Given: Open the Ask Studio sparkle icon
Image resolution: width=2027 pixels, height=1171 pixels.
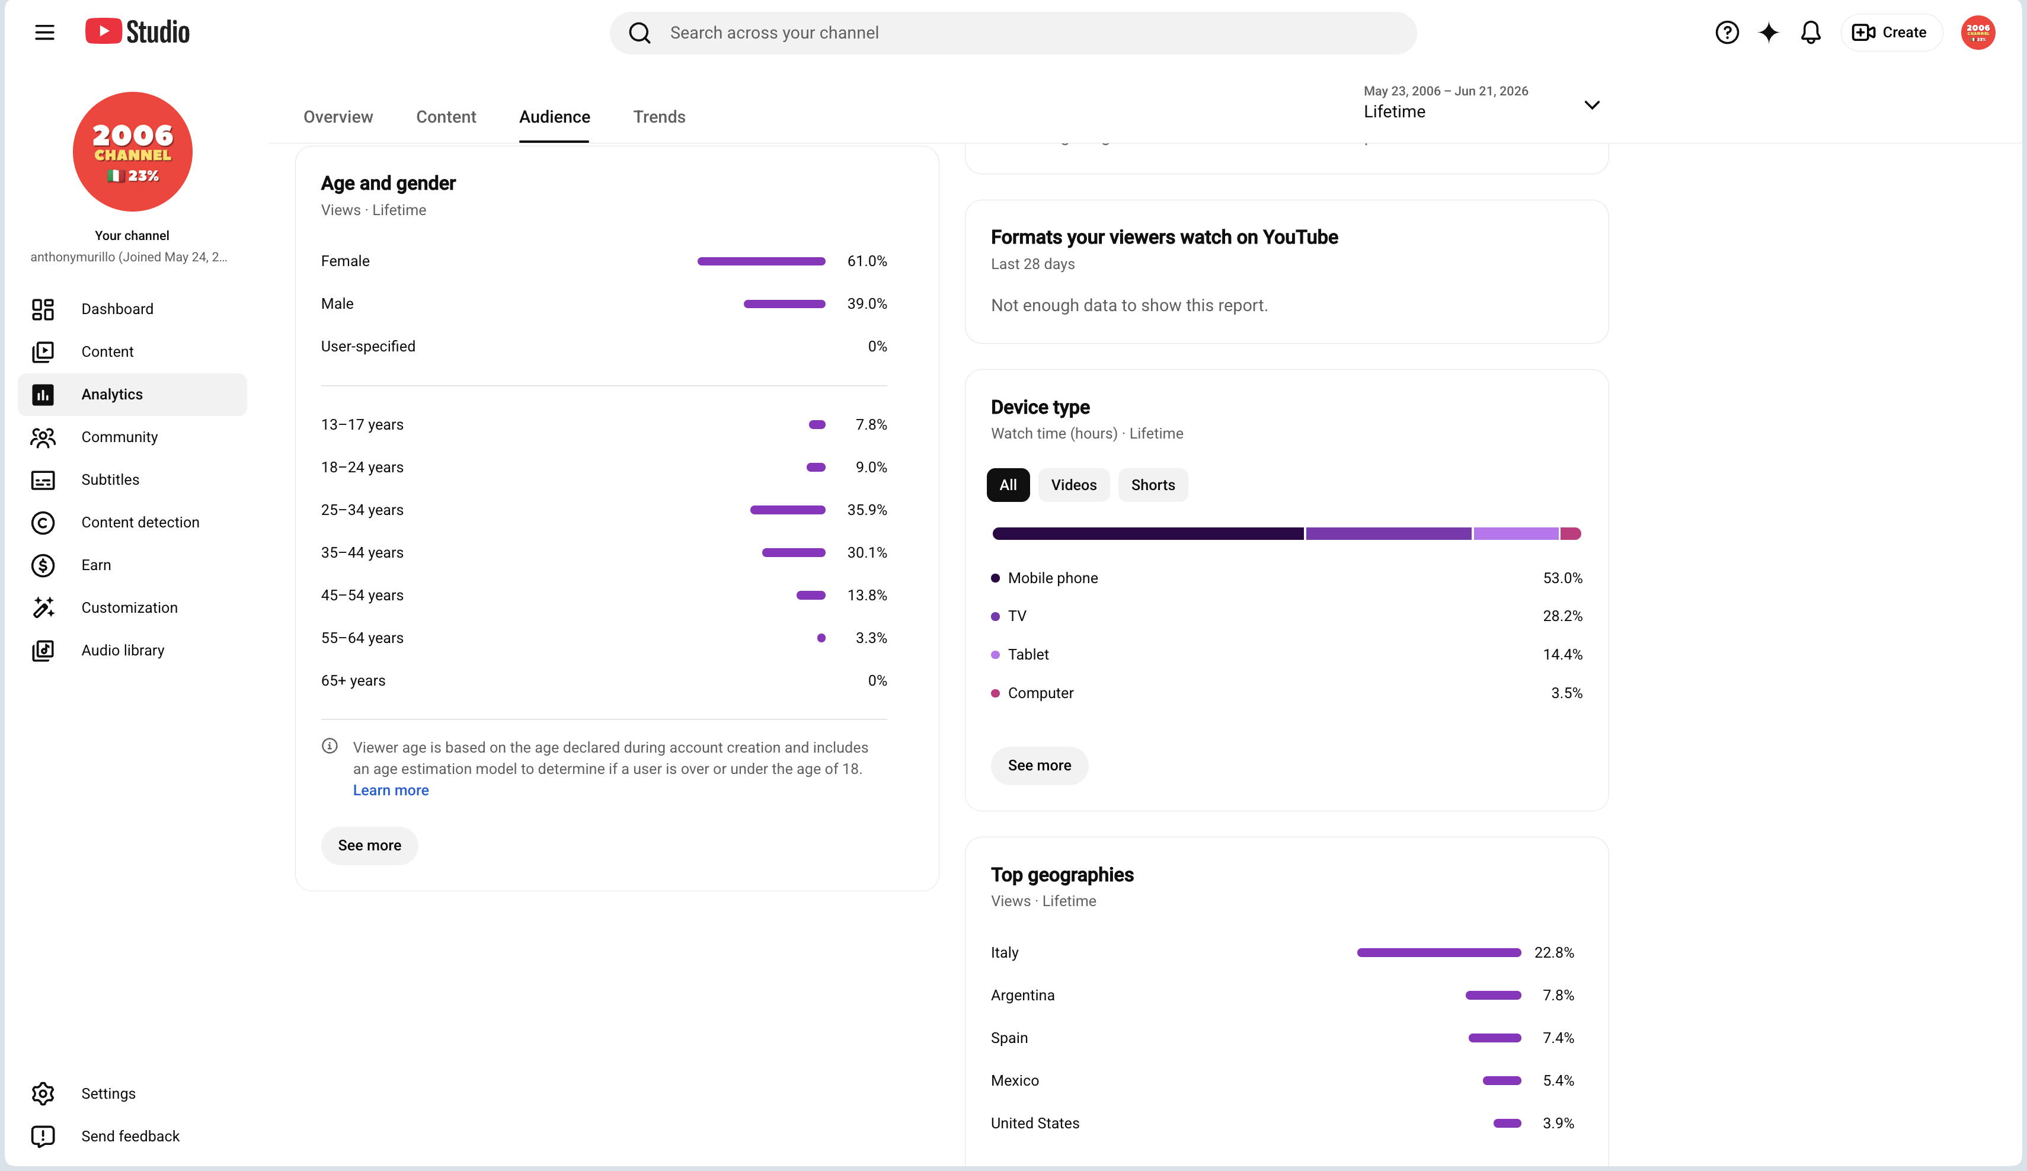Looking at the screenshot, I should point(1768,33).
